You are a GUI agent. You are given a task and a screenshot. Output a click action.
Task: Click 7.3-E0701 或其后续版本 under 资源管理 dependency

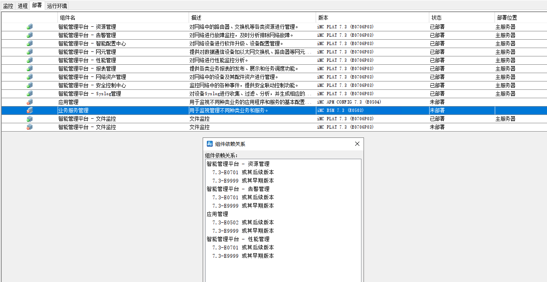(x=243, y=172)
